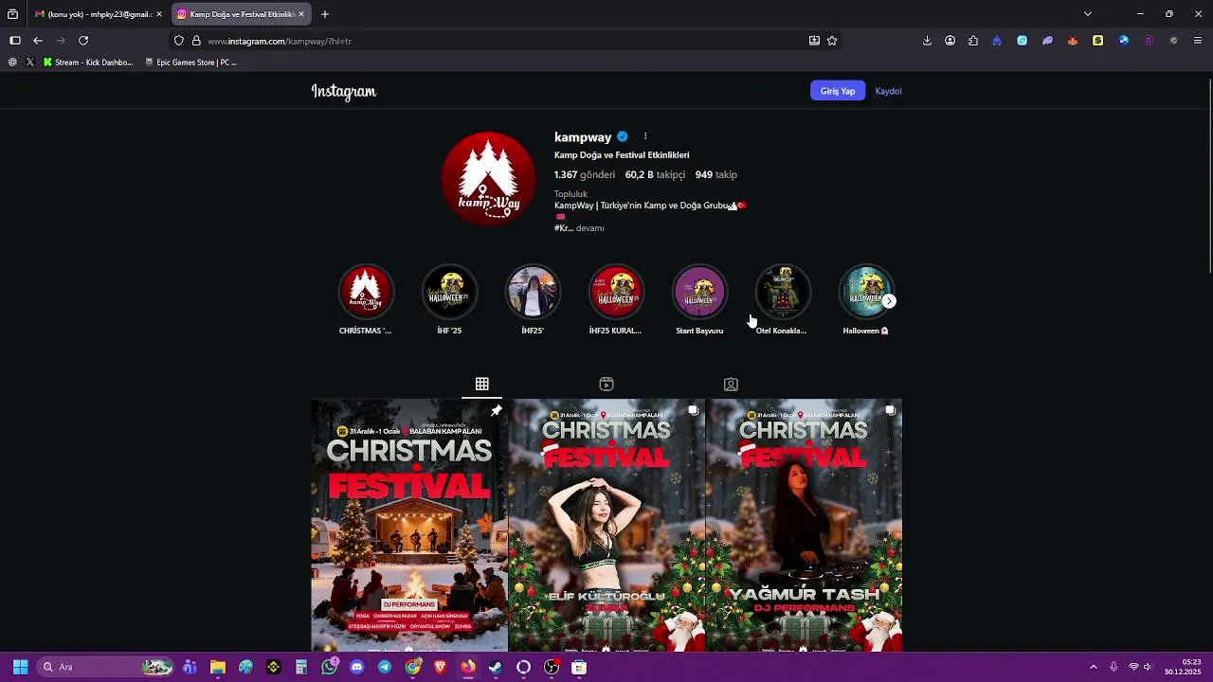Image resolution: width=1213 pixels, height=682 pixels.
Task: Open the Firefox account icon
Action: coord(950,41)
